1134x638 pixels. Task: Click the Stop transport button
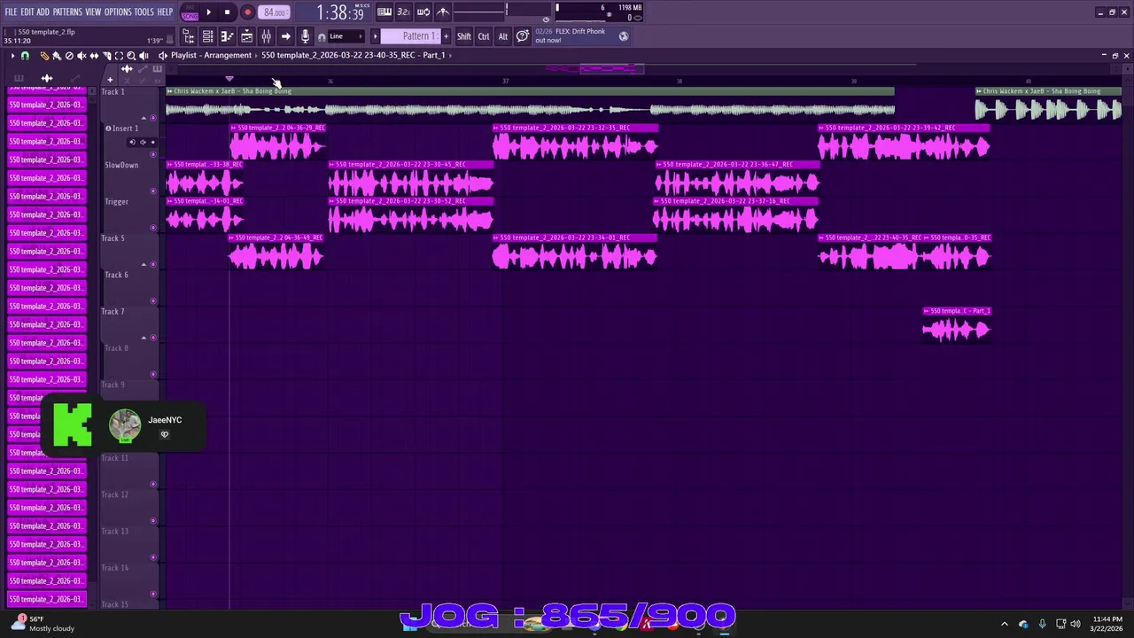click(x=227, y=12)
